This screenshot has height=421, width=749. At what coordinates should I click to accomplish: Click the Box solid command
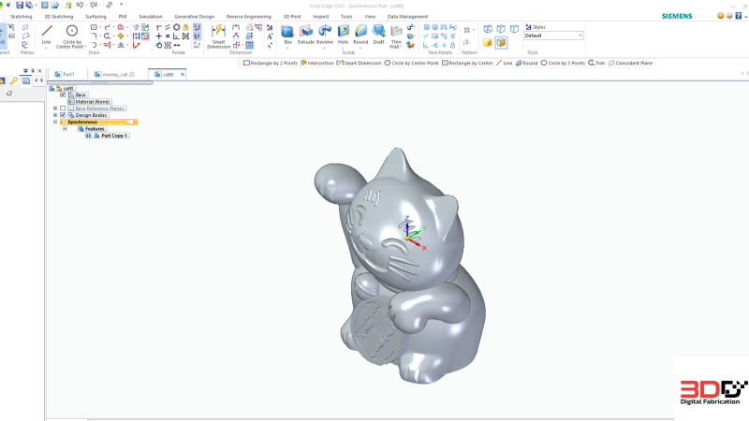click(x=287, y=35)
